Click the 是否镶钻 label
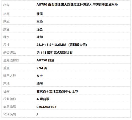 click(9, 53)
